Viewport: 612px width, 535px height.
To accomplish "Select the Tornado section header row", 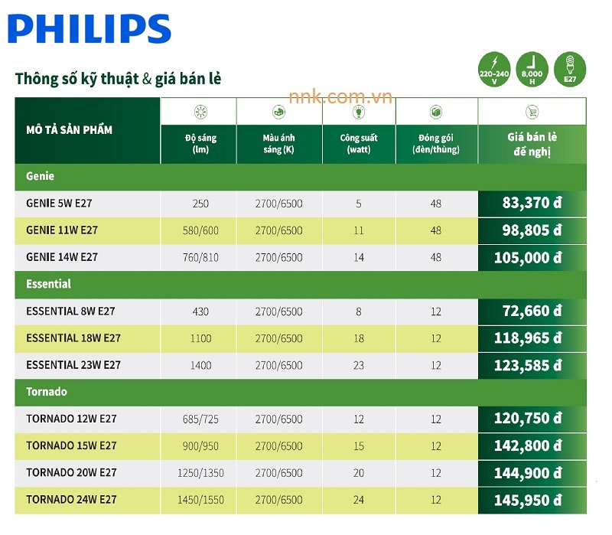I will click(47, 392).
